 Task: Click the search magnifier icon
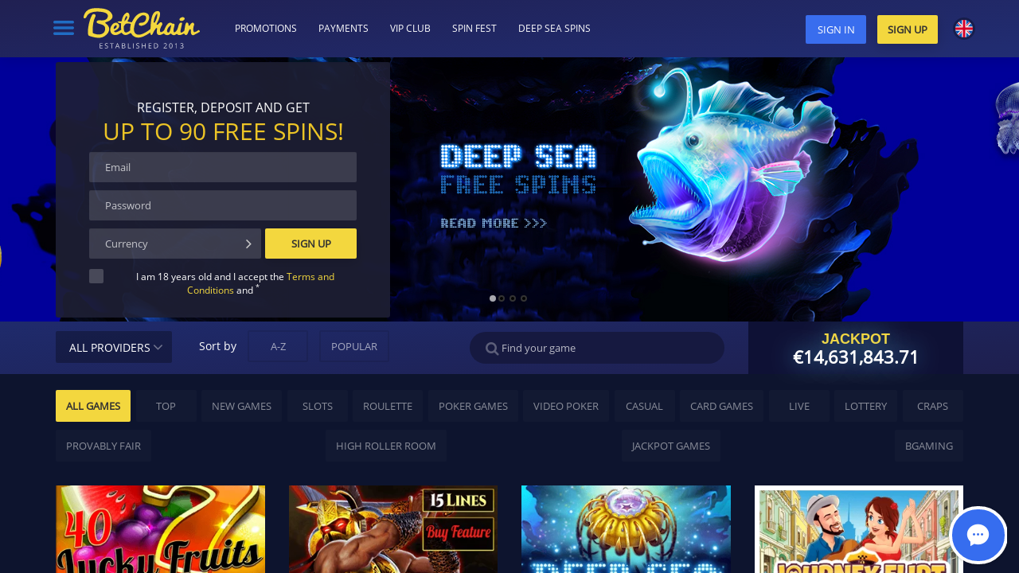click(492, 349)
